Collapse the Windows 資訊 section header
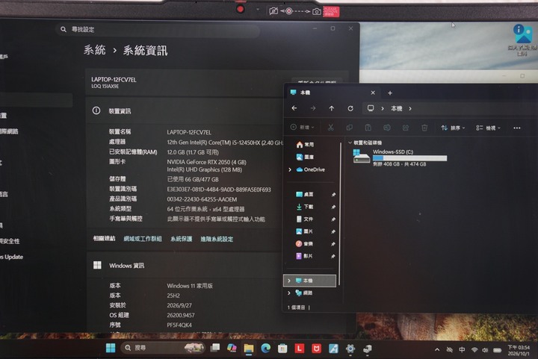538x359 pixels. [x=185, y=266]
